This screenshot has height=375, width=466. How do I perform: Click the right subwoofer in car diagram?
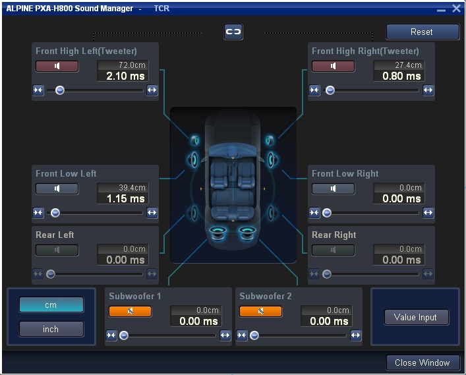point(247,233)
